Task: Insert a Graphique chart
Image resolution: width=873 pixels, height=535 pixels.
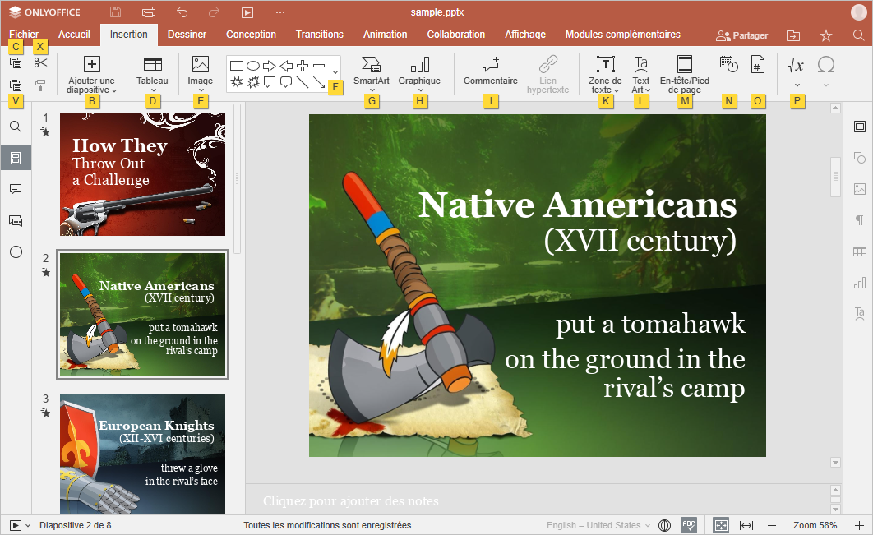Action: coord(419,66)
